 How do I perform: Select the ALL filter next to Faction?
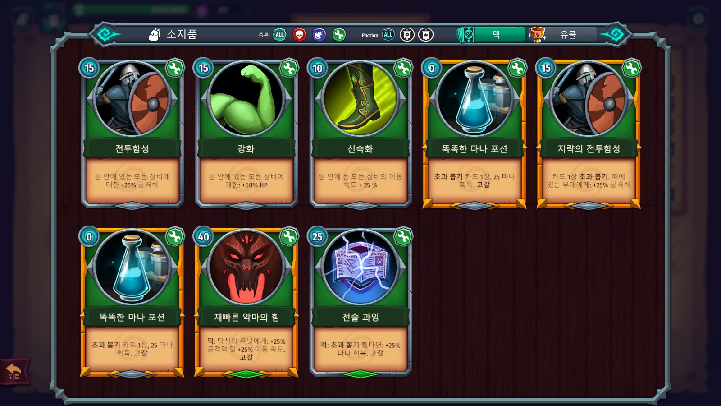[388, 35]
